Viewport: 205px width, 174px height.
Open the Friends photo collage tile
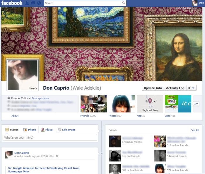click(x=94, y=104)
